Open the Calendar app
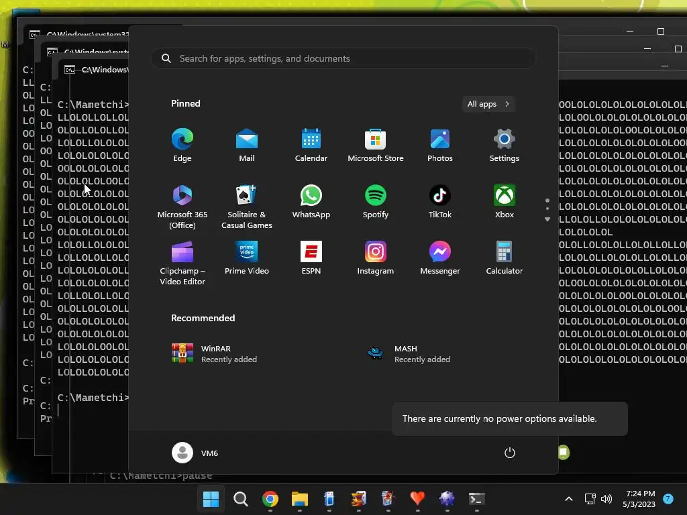Viewport: 687px width, 515px height. 311,146
